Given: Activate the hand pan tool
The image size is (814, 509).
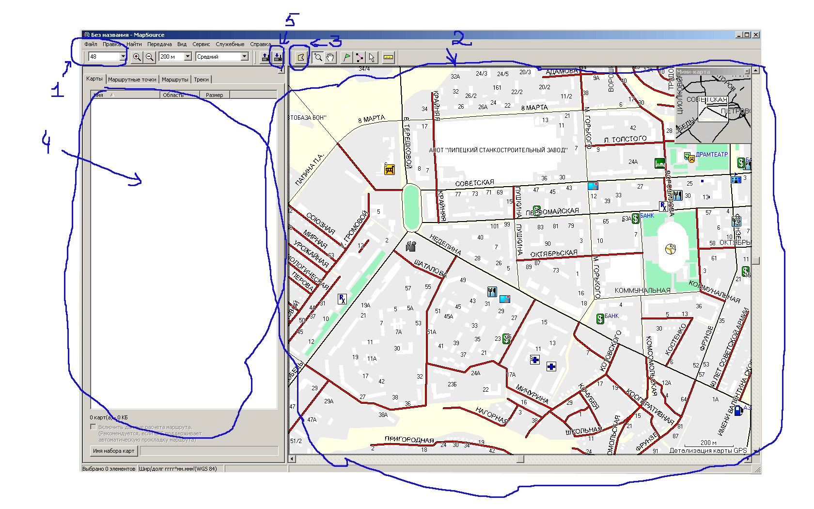Looking at the screenshot, I should (x=330, y=57).
